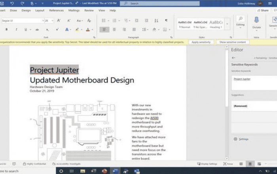277x174 pixels.
Task: Toggle Strikethrough formatting
Action: pos(37,30)
